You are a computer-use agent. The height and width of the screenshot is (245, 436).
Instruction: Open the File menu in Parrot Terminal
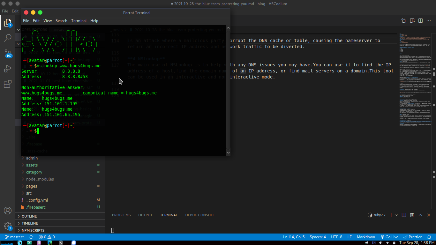click(26, 21)
